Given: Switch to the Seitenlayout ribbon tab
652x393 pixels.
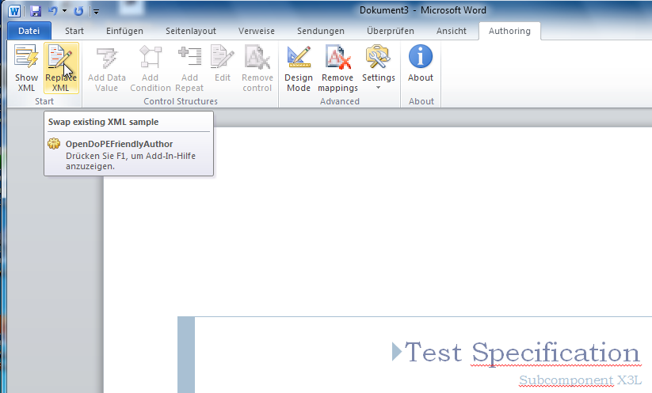Looking at the screenshot, I should coord(191,31).
